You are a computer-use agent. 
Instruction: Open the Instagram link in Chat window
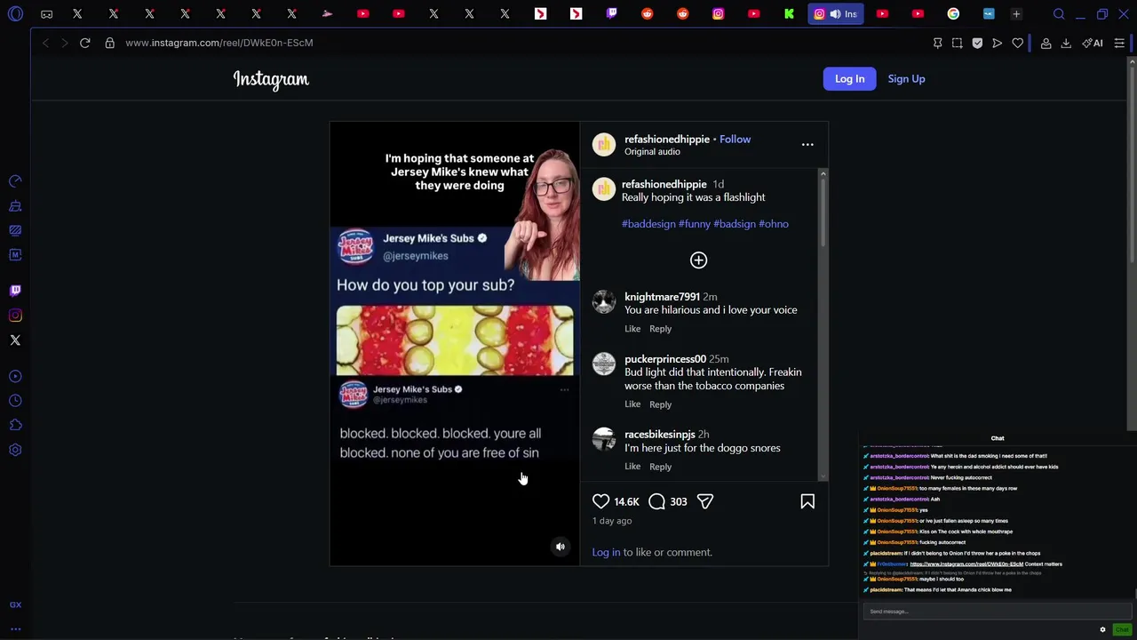(966, 564)
